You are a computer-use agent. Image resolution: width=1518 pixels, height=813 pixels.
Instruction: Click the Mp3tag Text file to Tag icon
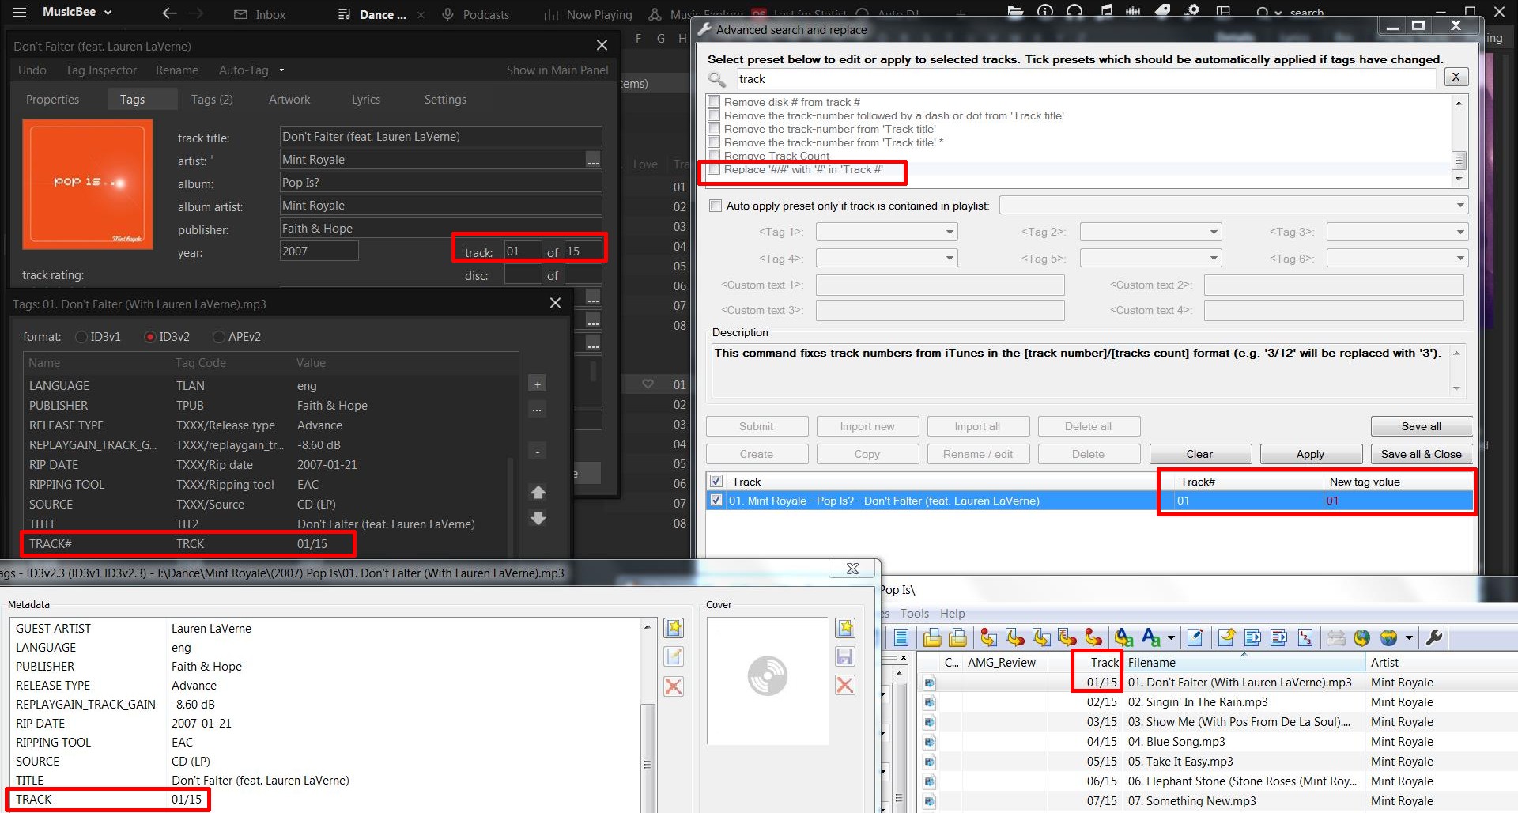pyautogui.click(x=1067, y=637)
